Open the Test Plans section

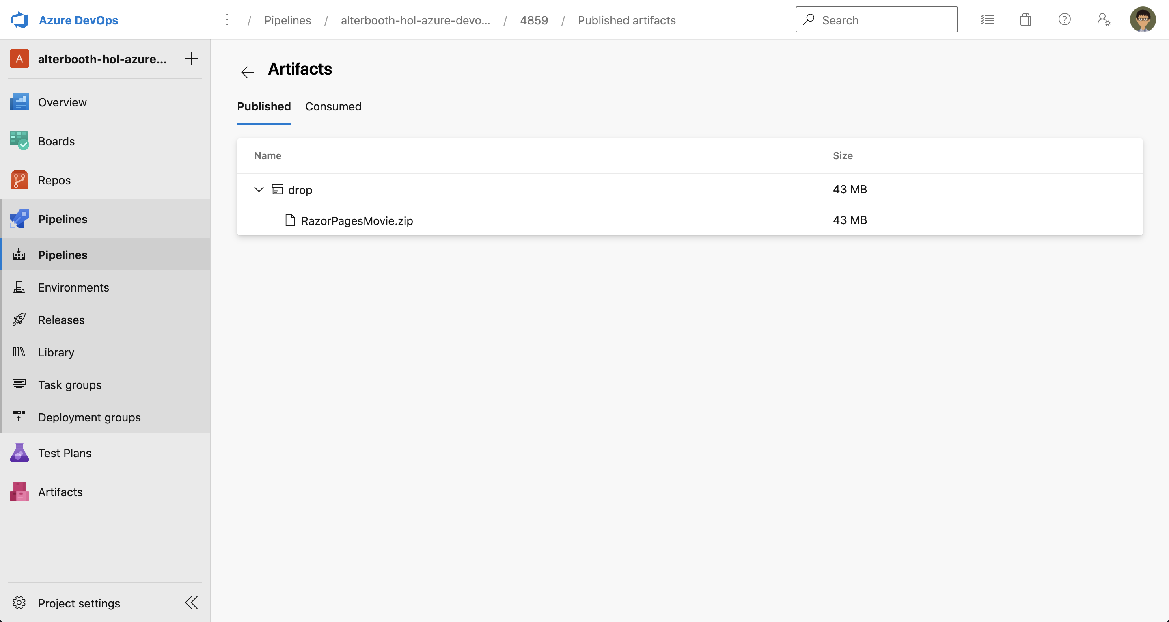65,453
